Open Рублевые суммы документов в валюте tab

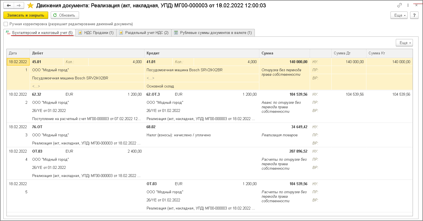(213, 33)
